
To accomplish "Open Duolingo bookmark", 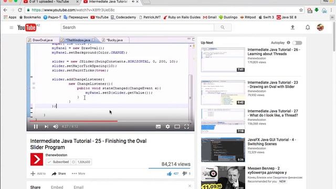I will coord(228,17).
